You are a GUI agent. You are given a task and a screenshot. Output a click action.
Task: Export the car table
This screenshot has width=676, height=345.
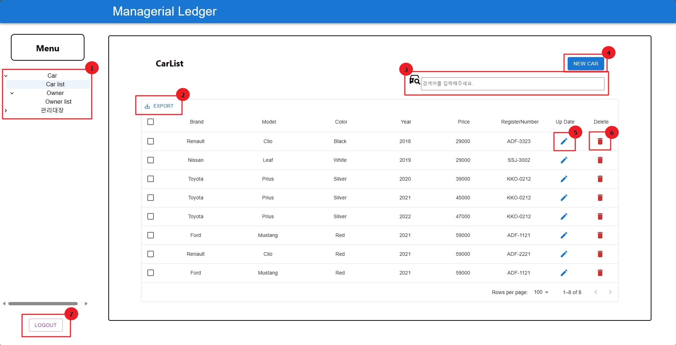159,106
